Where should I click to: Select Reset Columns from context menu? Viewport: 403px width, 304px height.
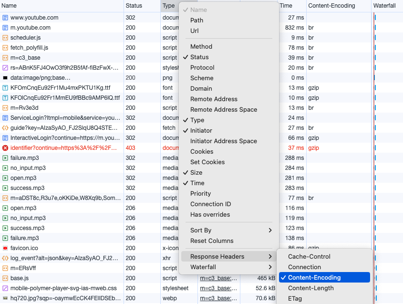(212, 241)
